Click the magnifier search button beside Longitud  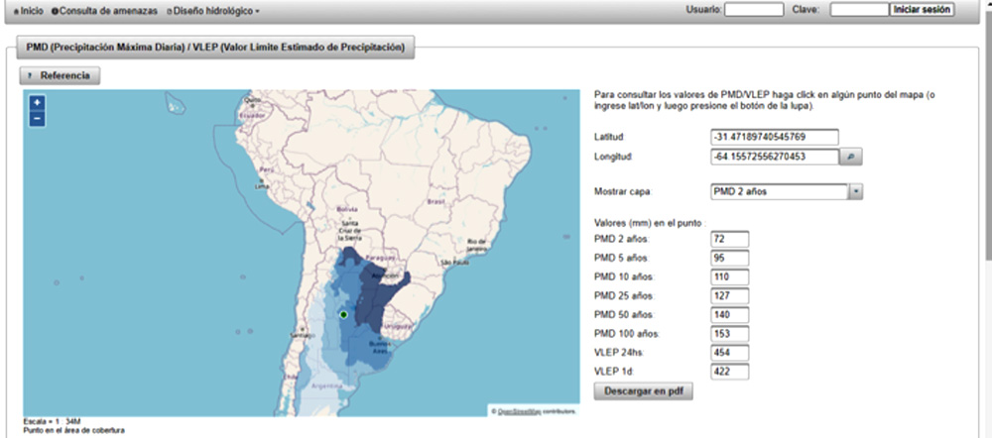850,157
